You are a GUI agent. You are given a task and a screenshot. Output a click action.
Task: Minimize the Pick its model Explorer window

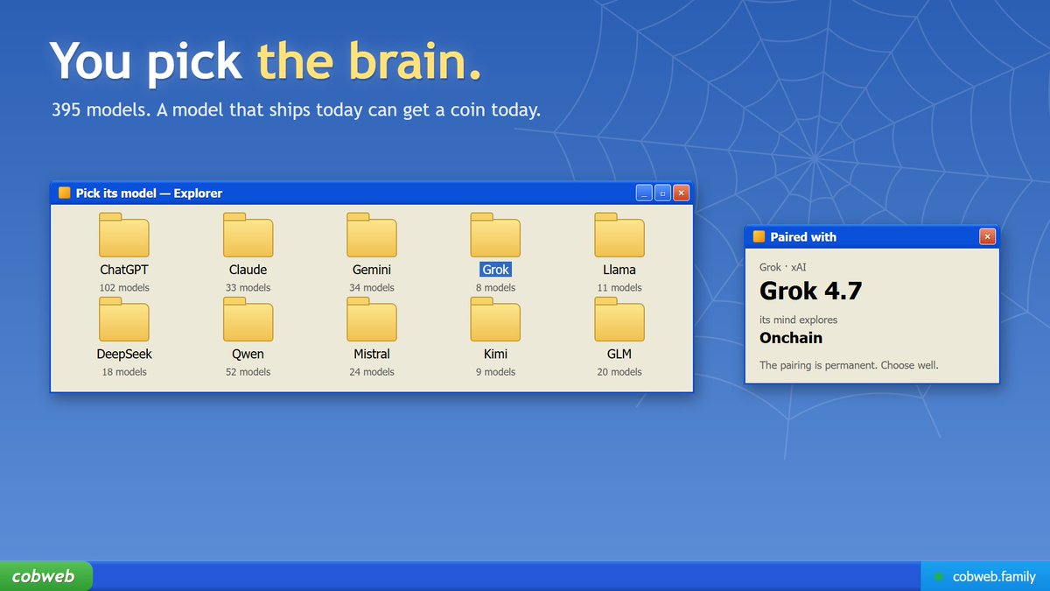point(644,193)
